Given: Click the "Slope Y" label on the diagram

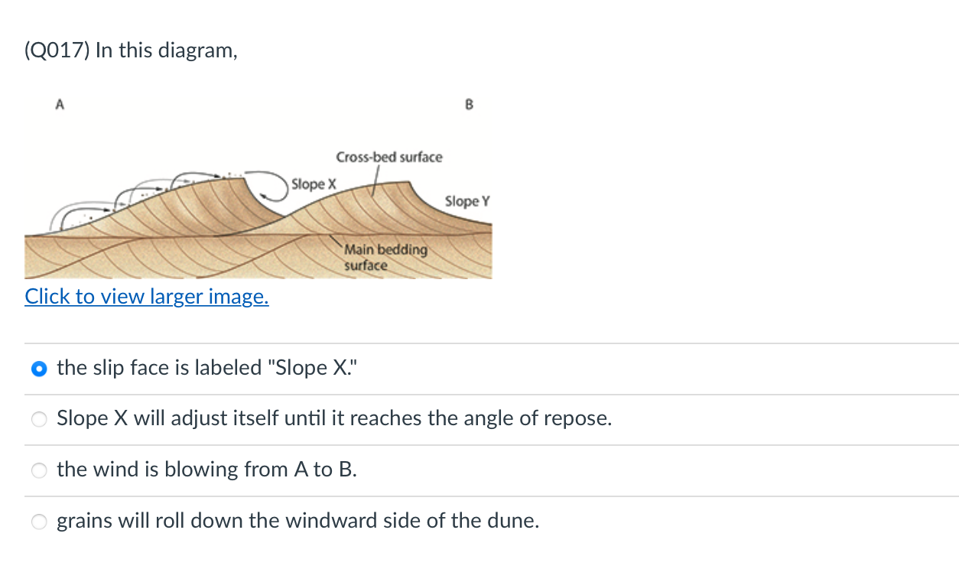Looking at the screenshot, I should (x=466, y=201).
